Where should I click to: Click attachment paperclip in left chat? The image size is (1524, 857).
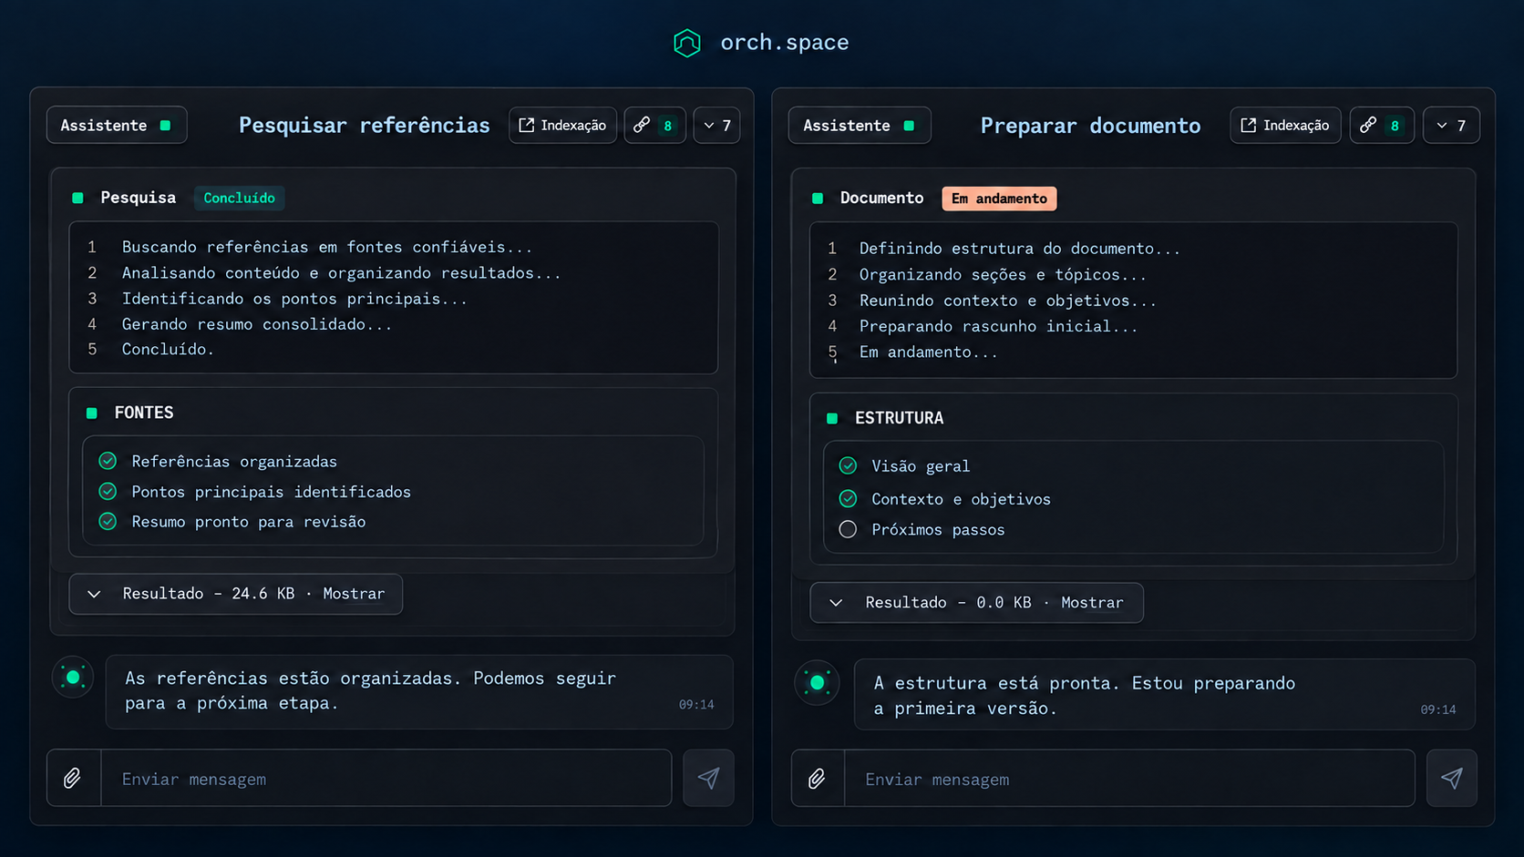[x=73, y=778]
